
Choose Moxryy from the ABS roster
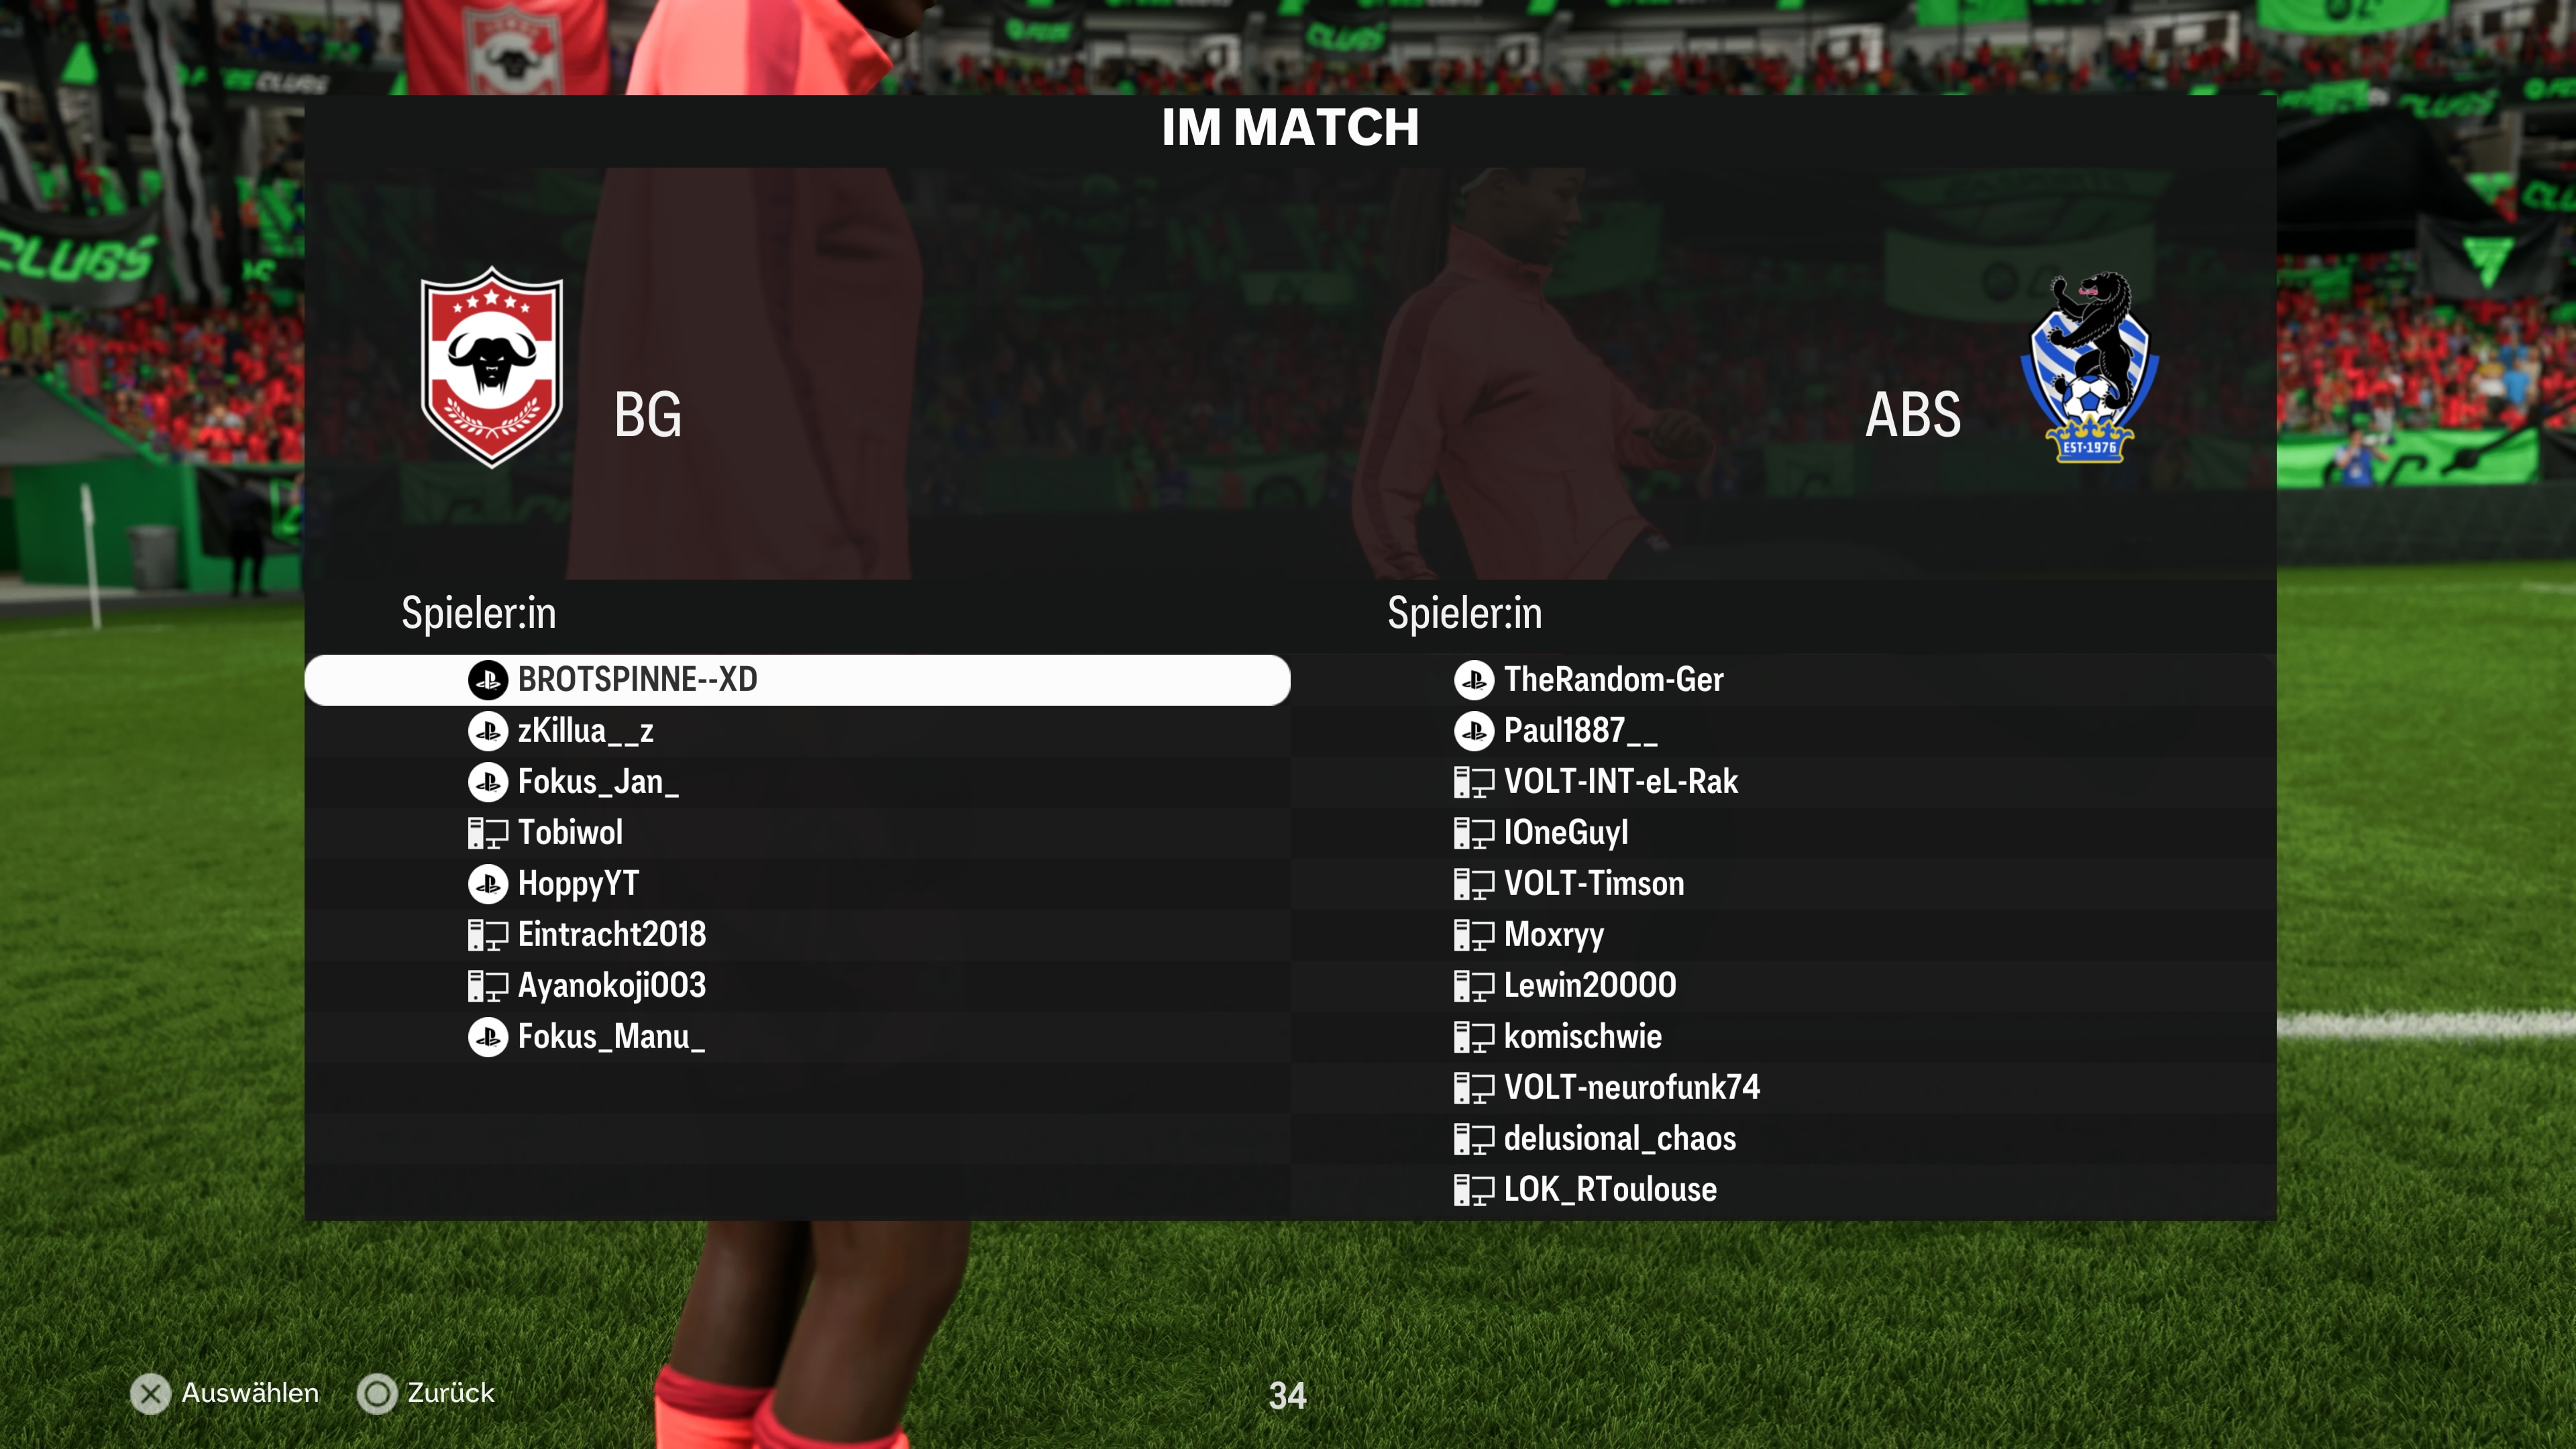click(1783, 935)
